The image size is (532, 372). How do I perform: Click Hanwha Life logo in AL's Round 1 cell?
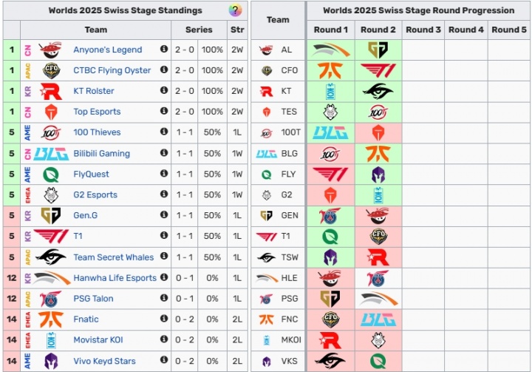[x=330, y=50]
